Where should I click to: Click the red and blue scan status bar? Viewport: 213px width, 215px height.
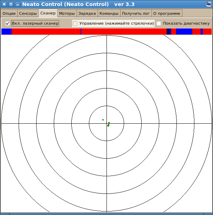[x=106, y=31]
